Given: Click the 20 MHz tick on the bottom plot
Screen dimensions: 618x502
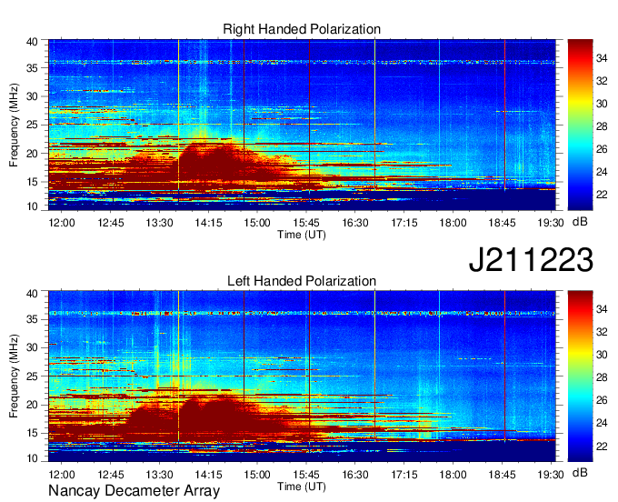Looking at the screenshot, I should [x=32, y=405].
